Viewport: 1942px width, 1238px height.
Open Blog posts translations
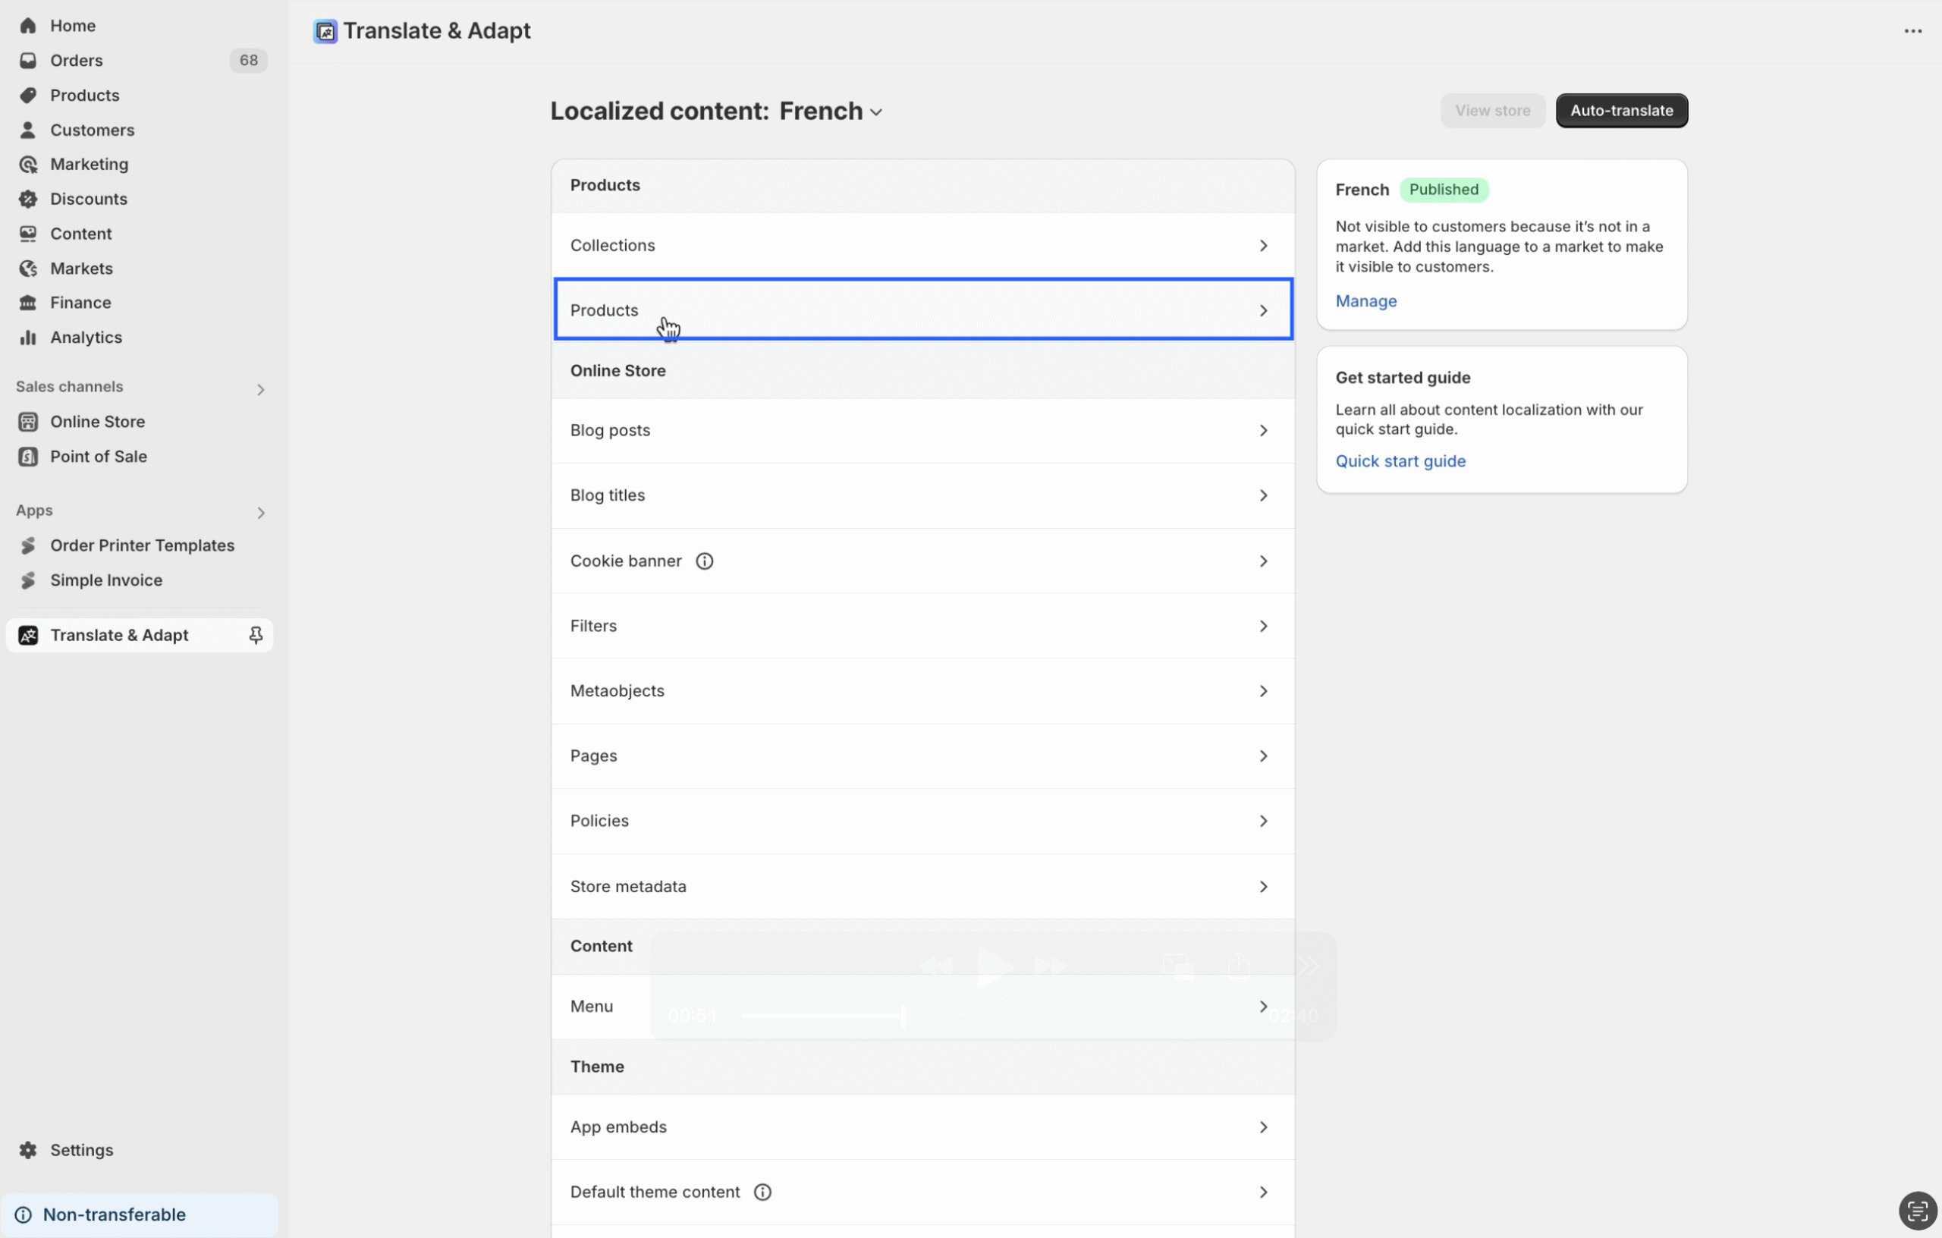[922, 431]
